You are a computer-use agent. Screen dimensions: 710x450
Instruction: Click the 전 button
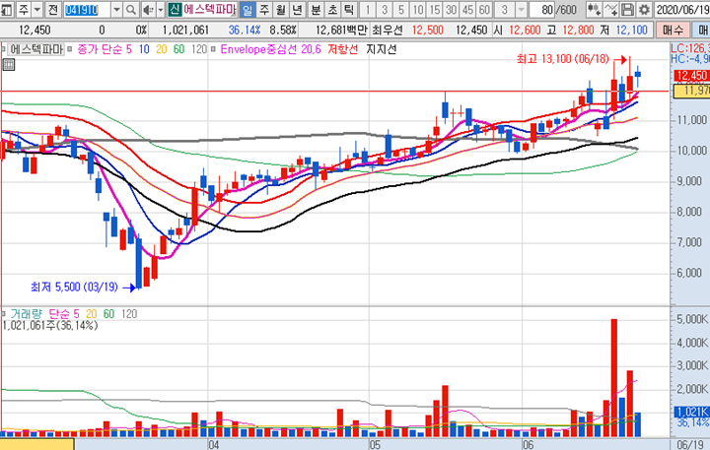pyautogui.click(x=52, y=9)
